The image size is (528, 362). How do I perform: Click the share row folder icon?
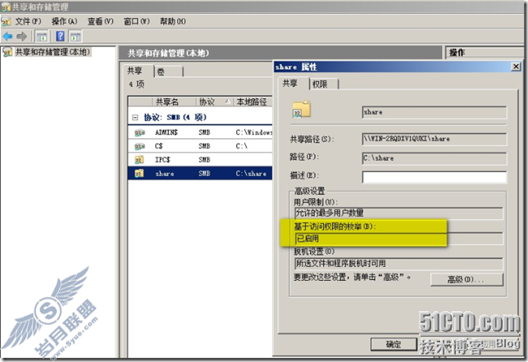coord(139,174)
